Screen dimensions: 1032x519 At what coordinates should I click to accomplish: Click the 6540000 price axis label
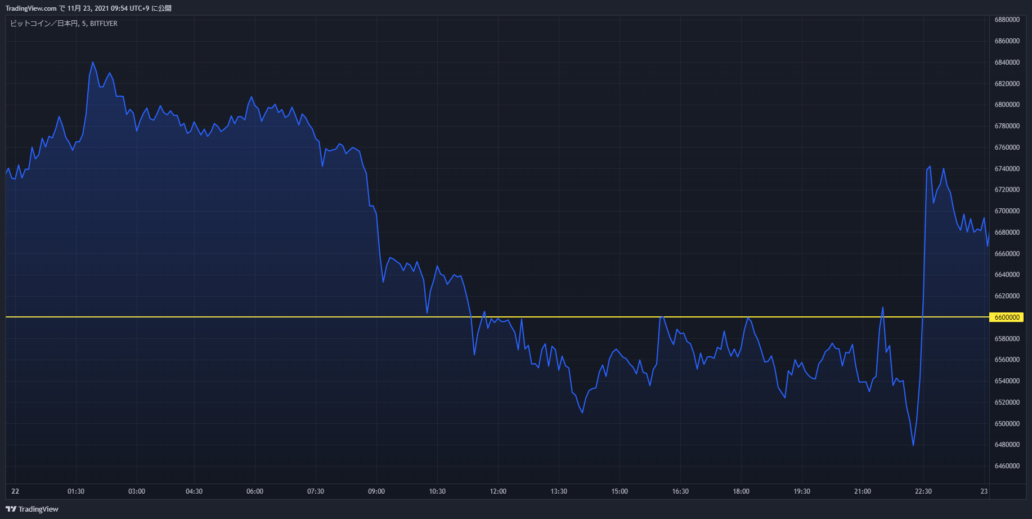pos(1007,381)
